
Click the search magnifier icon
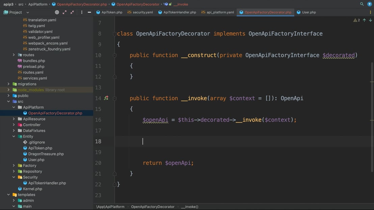pos(362,4)
